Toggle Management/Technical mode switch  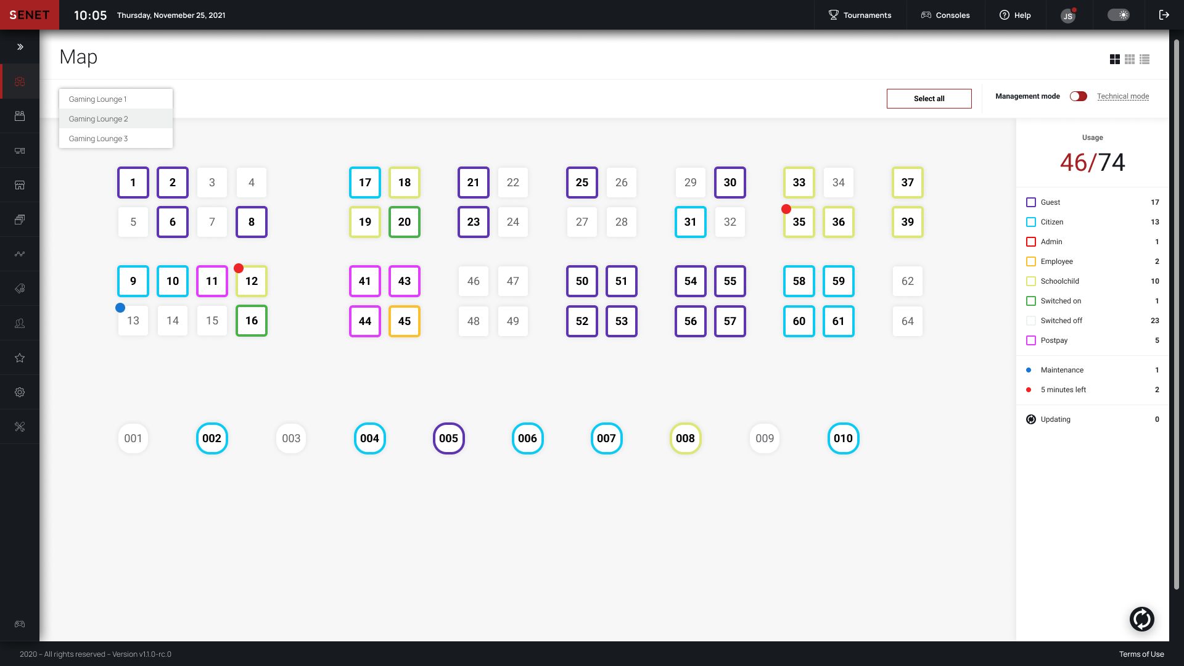[1078, 96]
